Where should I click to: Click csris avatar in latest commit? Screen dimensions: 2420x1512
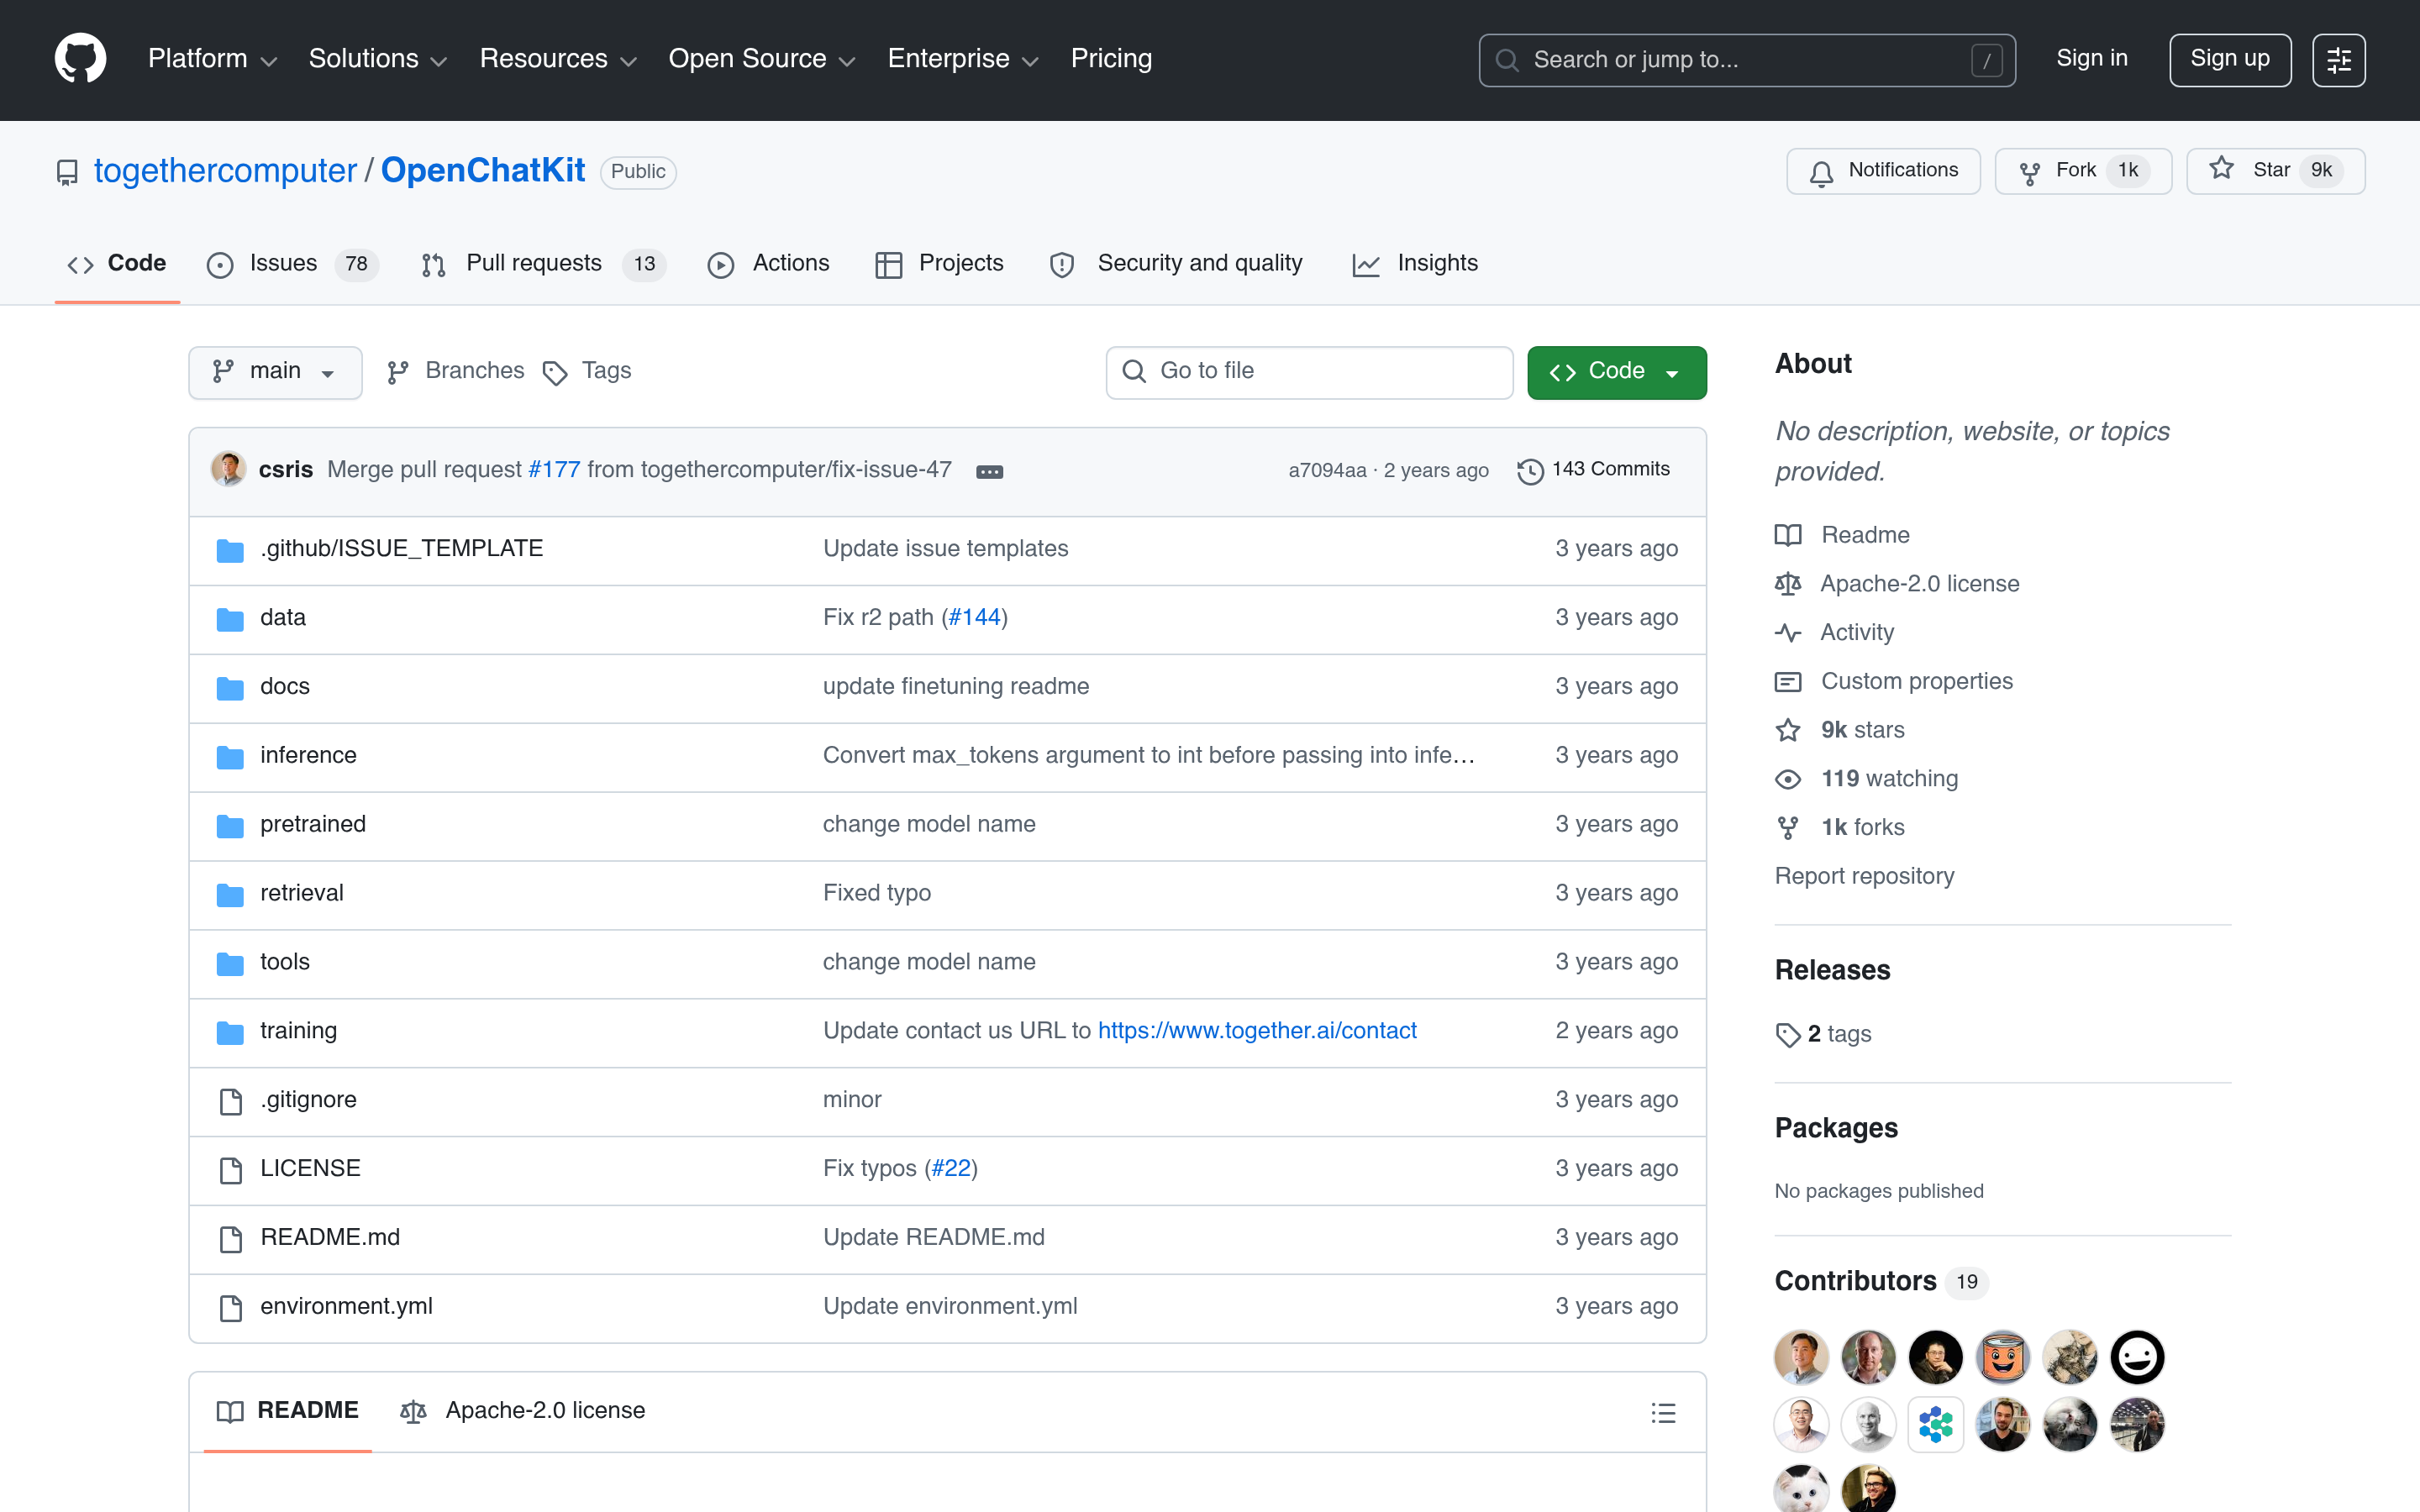pyautogui.click(x=228, y=469)
